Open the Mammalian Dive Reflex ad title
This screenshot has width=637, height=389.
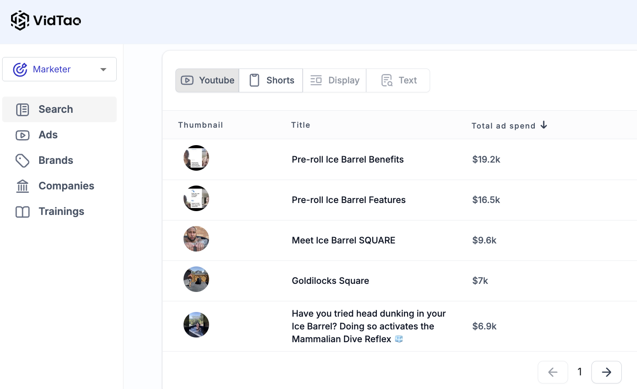point(369,326)
